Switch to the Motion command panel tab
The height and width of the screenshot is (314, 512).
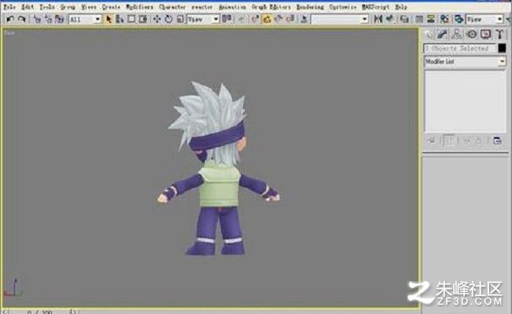[471, 34]
